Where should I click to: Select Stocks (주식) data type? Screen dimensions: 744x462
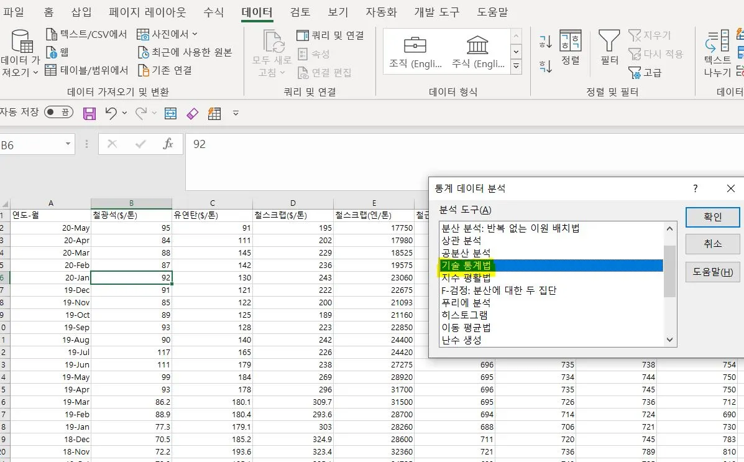478,52
